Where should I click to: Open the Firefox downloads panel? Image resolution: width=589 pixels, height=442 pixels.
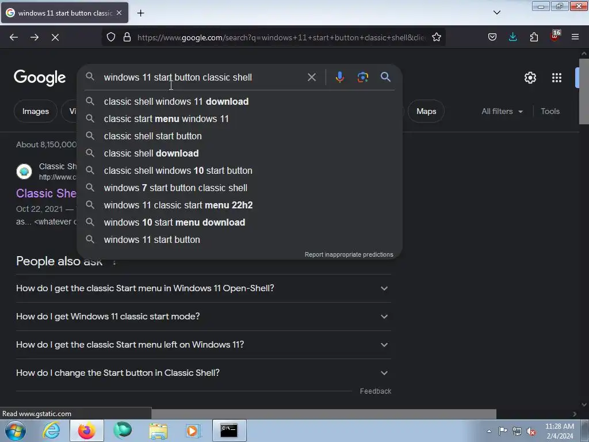click(x=512, y=37)
